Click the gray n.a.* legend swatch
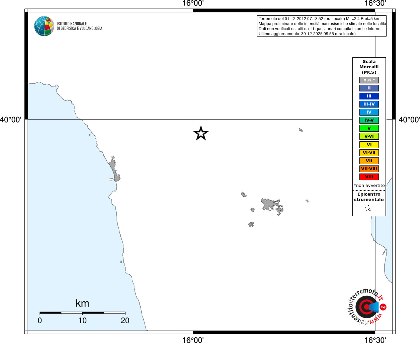Image resolution: width=420 pixels, height=343 pixels. click(x=369, y=80)
